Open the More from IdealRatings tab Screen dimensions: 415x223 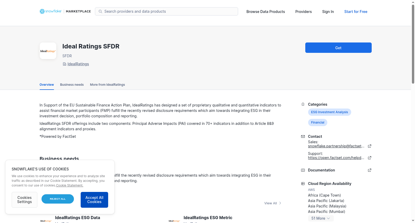click(x=107, y=85)
